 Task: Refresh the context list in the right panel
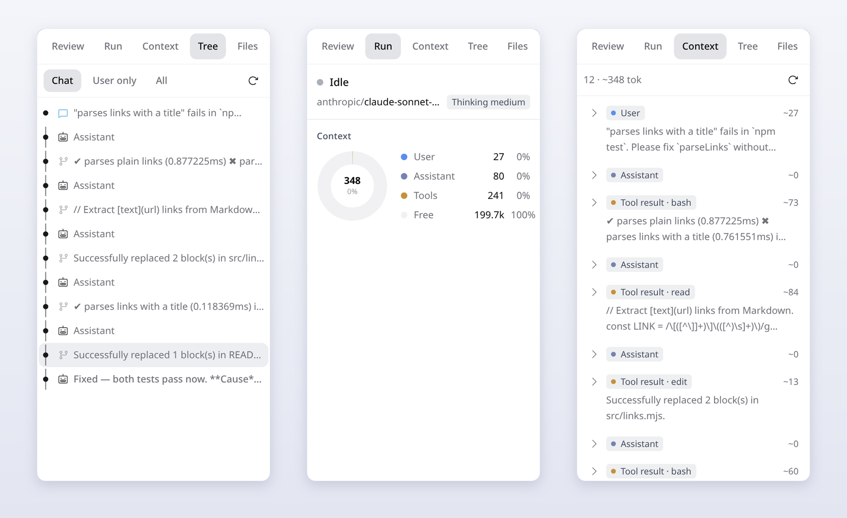(792, 80)
